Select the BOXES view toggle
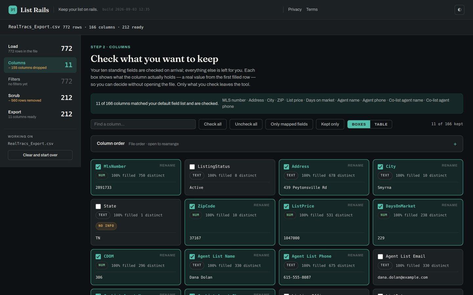473x295 pixels. click(359, 124)
